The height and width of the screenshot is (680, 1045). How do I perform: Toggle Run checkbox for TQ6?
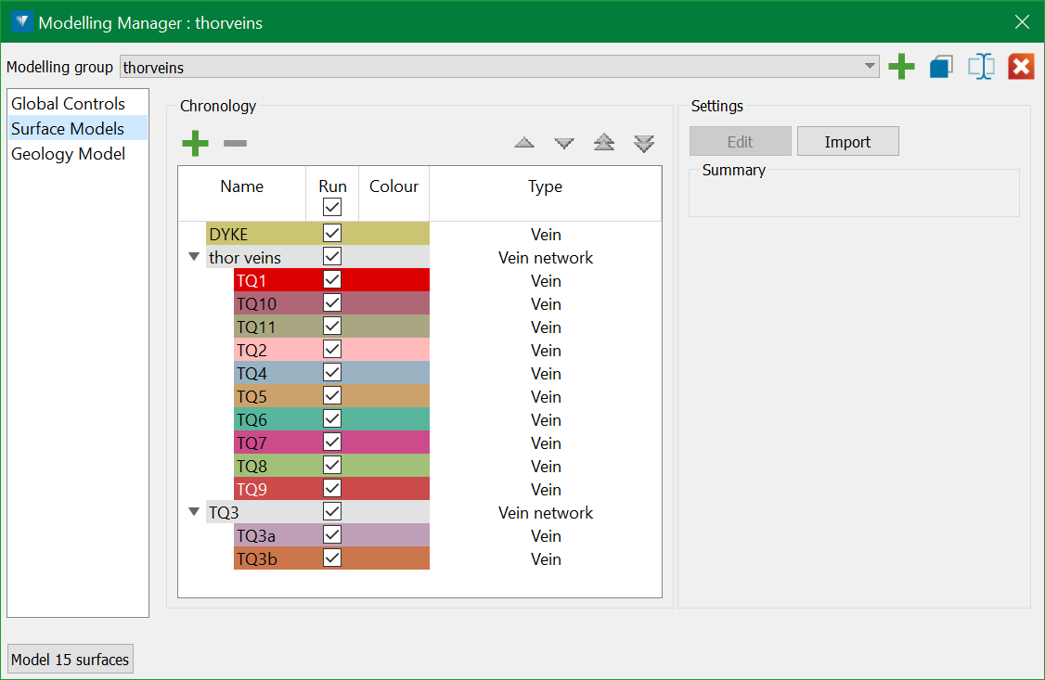click(332, 418)
